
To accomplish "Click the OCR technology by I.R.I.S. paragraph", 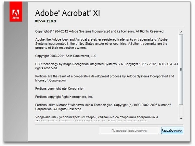I will (106, 66).
